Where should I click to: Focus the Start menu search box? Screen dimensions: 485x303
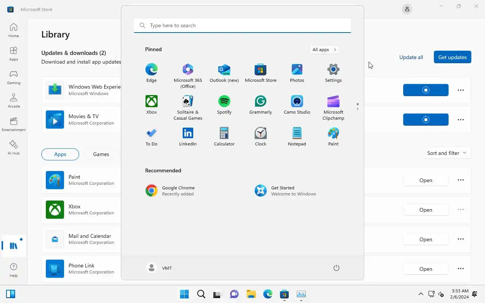tap(242, 25)
